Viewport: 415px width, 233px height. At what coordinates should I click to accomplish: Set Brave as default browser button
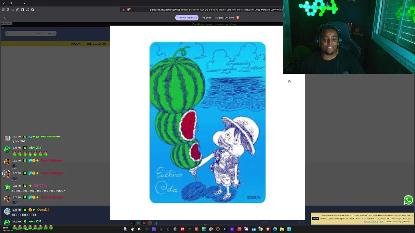[x=187, y=18]
